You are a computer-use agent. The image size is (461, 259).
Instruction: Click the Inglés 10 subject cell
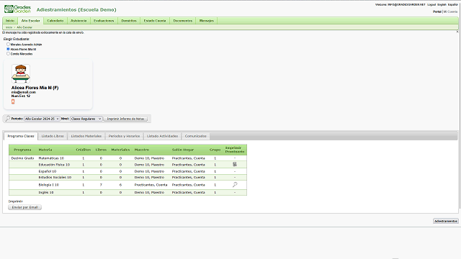tap(46, 192)
